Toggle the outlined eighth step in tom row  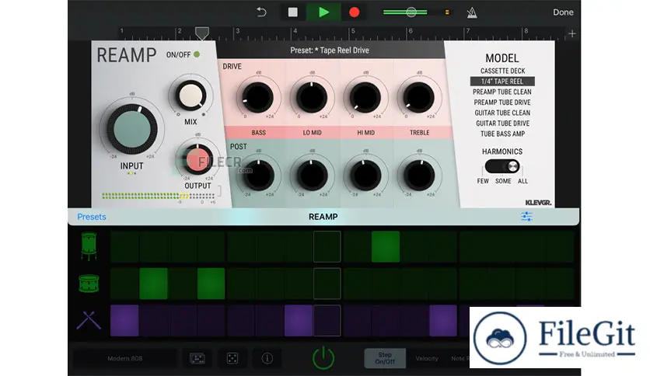point(327,246)
